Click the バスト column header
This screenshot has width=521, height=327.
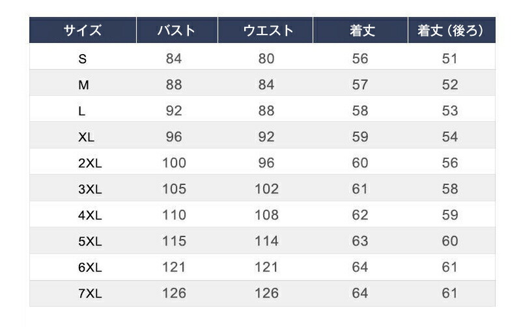176,31
